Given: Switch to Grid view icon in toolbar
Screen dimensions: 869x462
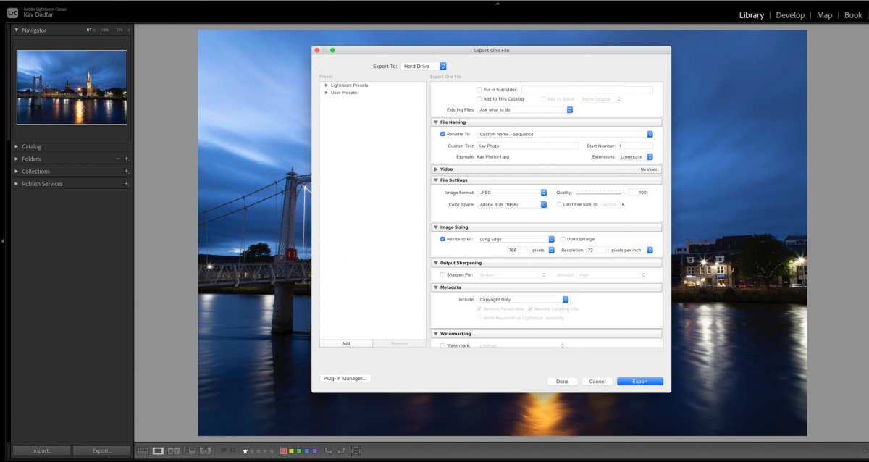Looking at the screenshot, I should [143, 450].
